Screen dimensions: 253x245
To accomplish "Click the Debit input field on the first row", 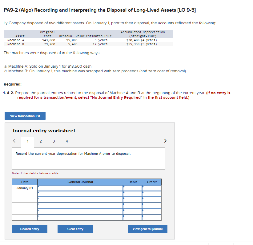I will click(x=133, y=188).
